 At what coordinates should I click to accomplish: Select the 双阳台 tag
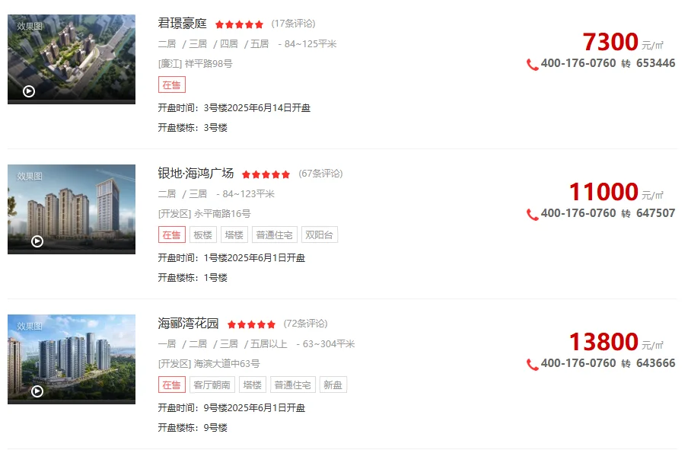[x=319, y=235]
